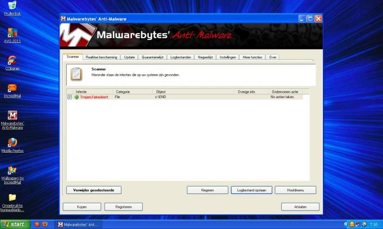Open the Quarantainelijst tab
This screenshot has width=383, height=229.
tap(153, 57)
